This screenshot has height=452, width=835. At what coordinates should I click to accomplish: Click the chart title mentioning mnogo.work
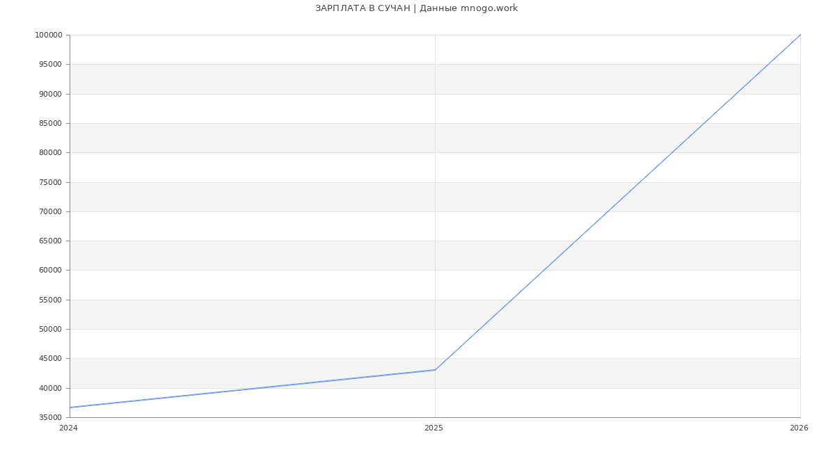click(x=416, y=8)
